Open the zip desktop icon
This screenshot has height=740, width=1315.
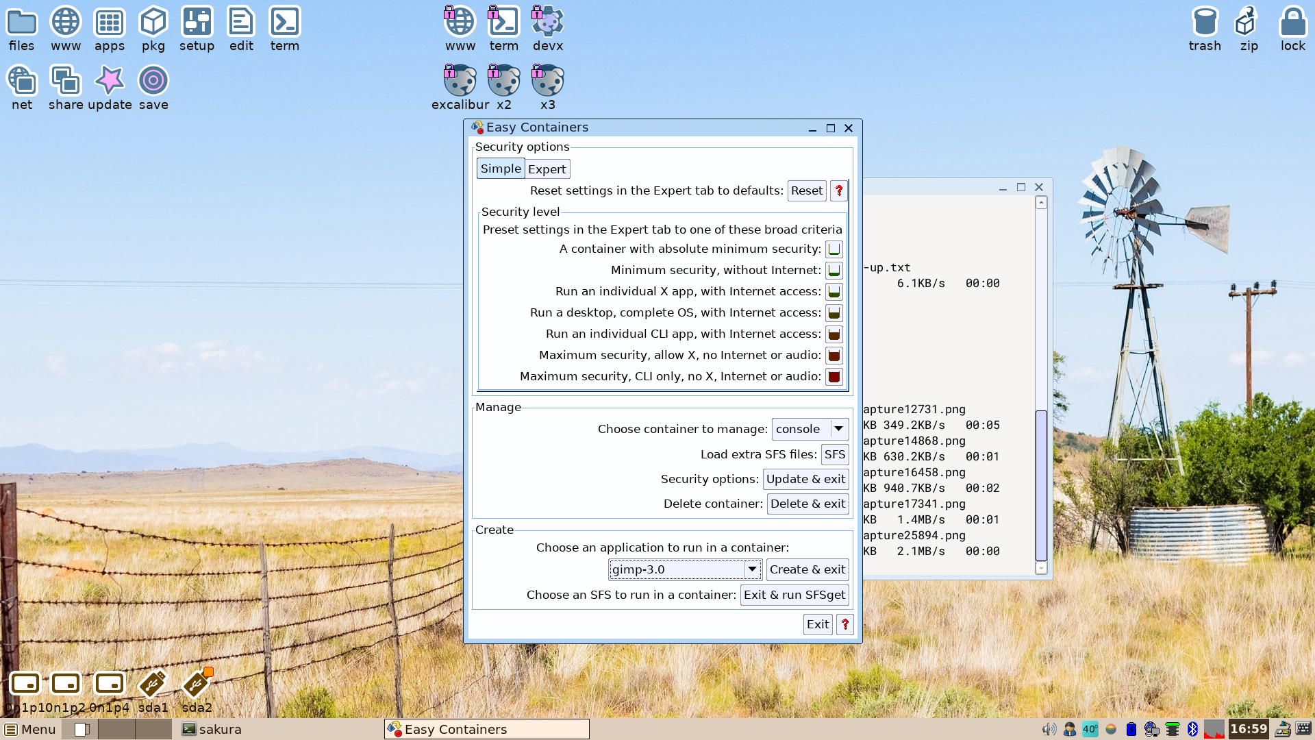1249,29
